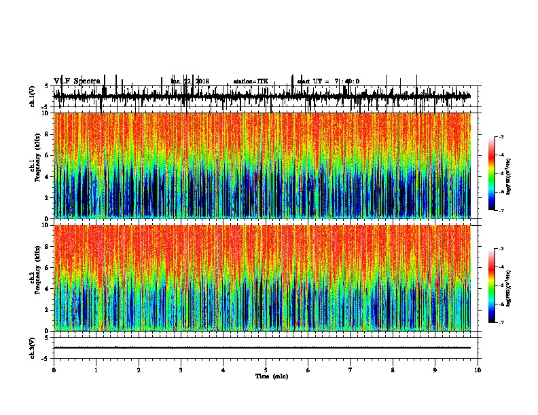This screenshot has width=538, height=415.
Task: Click the ch.1 color bar log(PSD) unit label
Action: click(509, 176)
